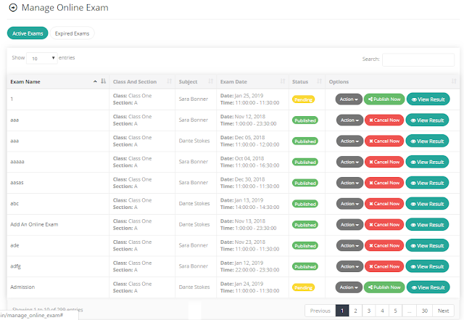464x320 pixels.
Task: Open Action dropdown for exam dated Nov 12, 2018
Action: point(349,120)
